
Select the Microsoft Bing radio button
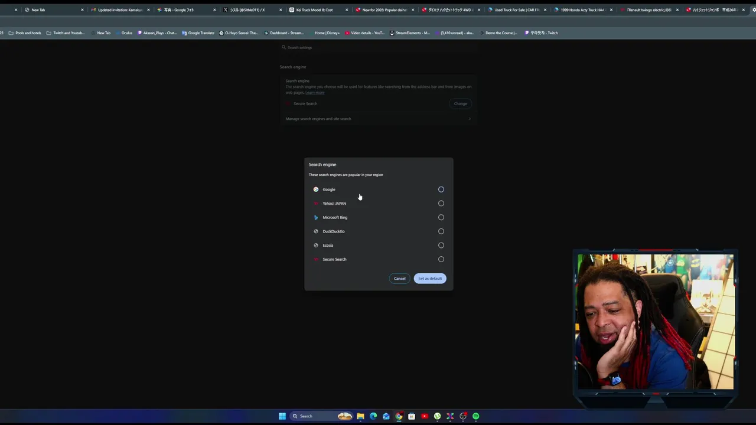pyautogui.click(x=441, y=217)
